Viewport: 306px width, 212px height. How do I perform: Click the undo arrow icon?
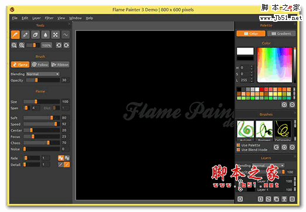click(59, 45)
